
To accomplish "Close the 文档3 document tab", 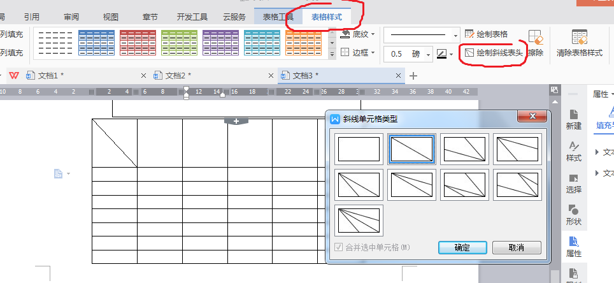I will (399, 76).
